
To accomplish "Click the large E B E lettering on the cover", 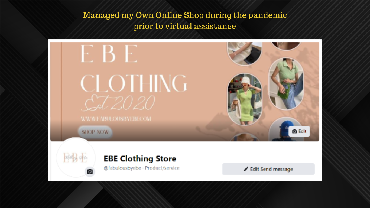I will (109, 54).
